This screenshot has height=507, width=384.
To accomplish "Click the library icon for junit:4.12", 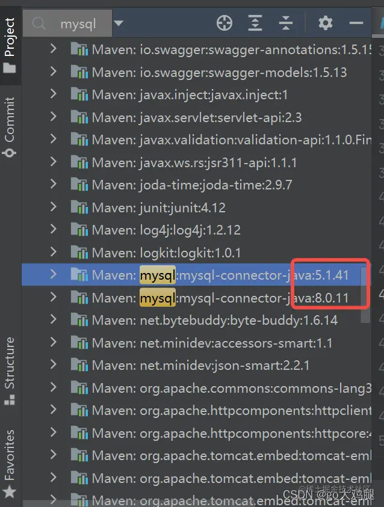I will 79,207.
